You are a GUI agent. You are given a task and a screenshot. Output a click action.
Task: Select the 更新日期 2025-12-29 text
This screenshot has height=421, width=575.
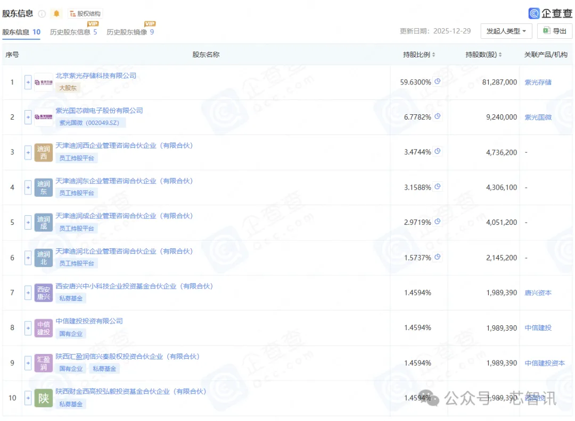[x=436, y=31]
